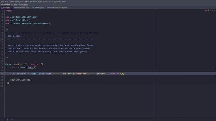Open the Help menu

point(64,1)
